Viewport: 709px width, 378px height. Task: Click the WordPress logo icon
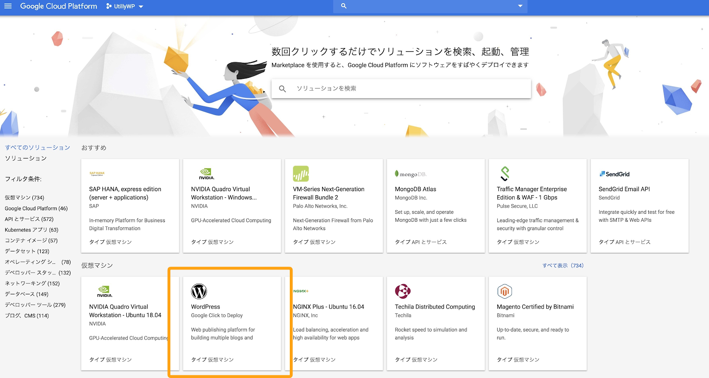pos(199,292)
